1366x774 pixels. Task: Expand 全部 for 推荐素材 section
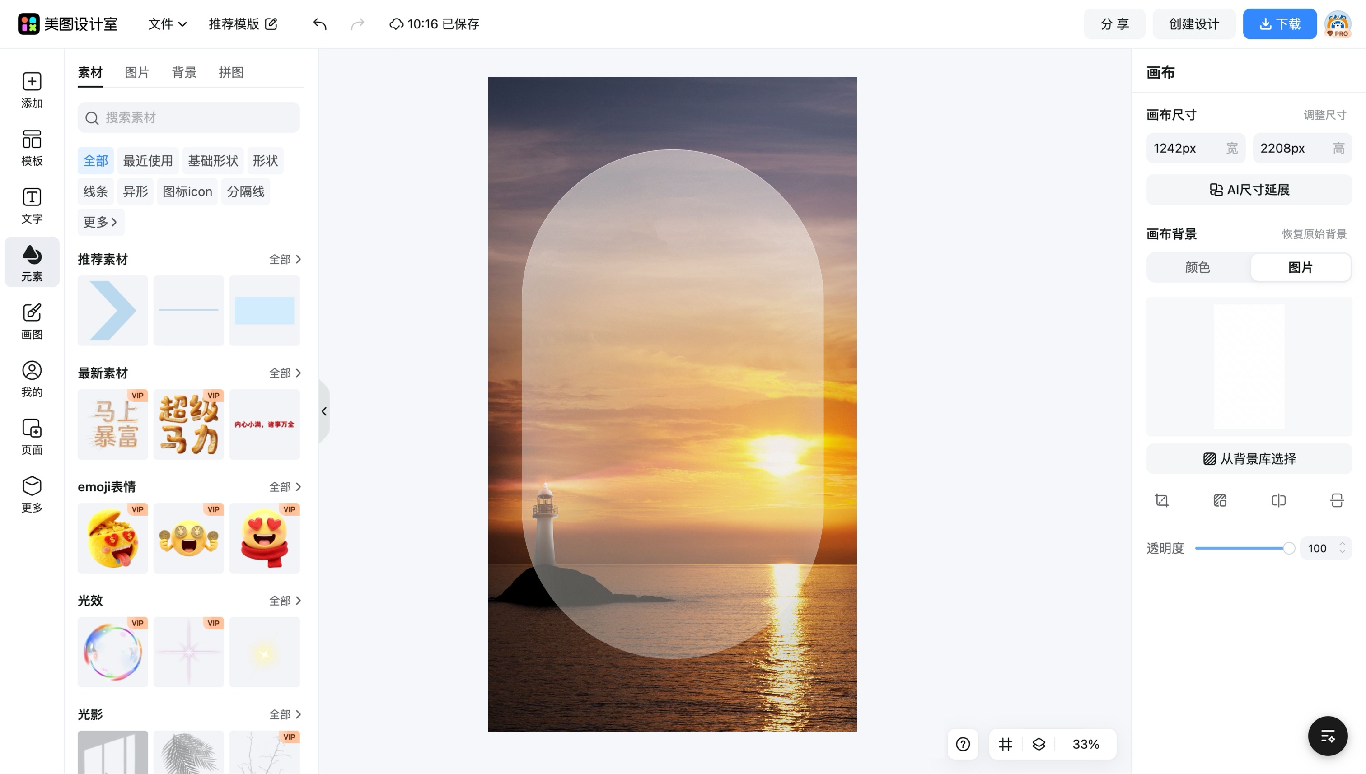[285, 259]
